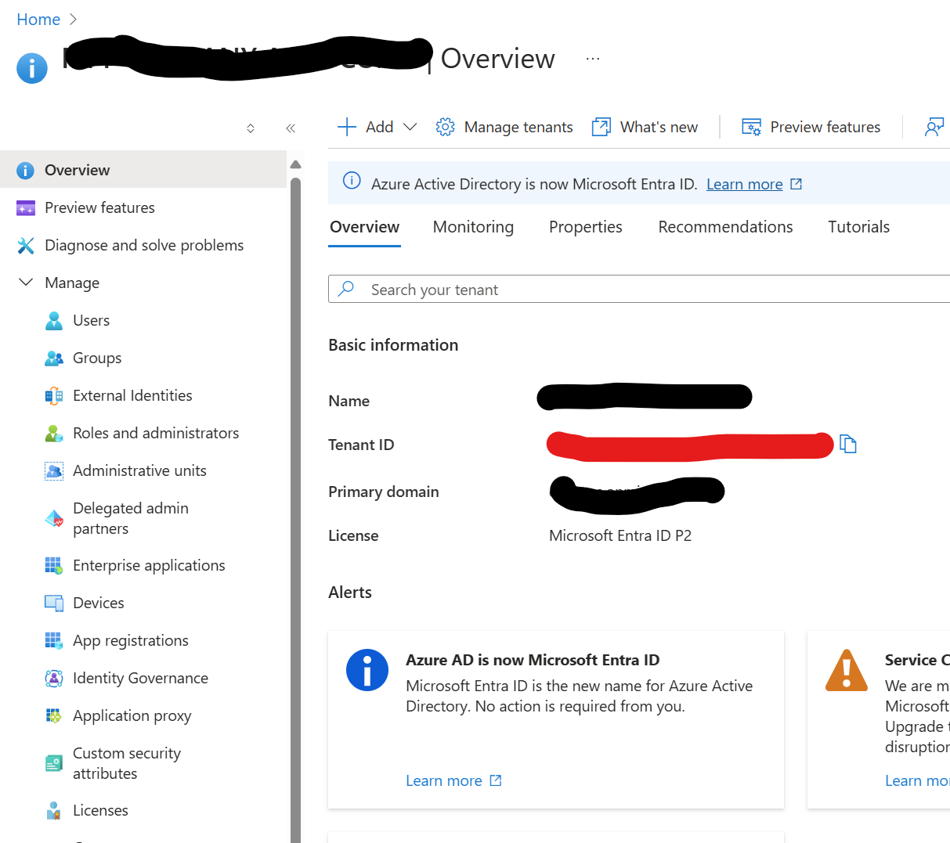
Task: Click the Diagnose and solve problems wrench icon
Action: click(x=25, y=245)
